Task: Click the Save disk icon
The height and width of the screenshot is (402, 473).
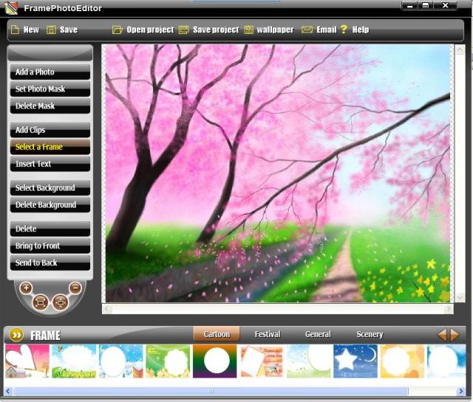Action: 51,30
